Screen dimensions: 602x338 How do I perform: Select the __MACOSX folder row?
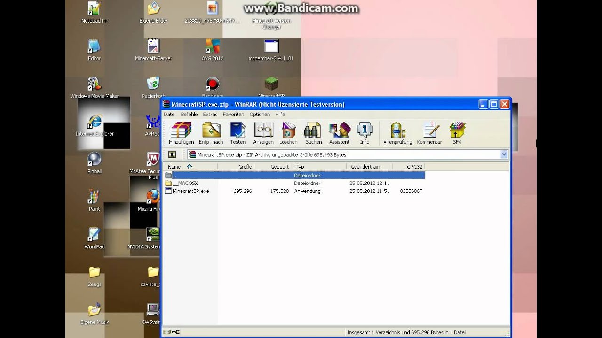coord(294,183)
